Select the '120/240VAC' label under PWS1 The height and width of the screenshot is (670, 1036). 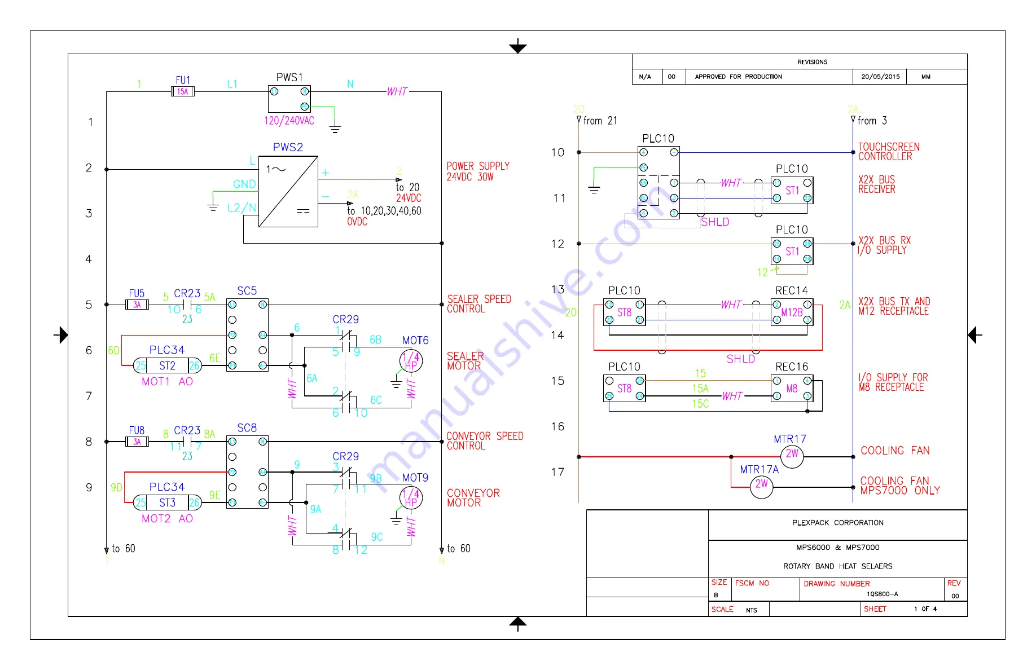pos(289,121)
